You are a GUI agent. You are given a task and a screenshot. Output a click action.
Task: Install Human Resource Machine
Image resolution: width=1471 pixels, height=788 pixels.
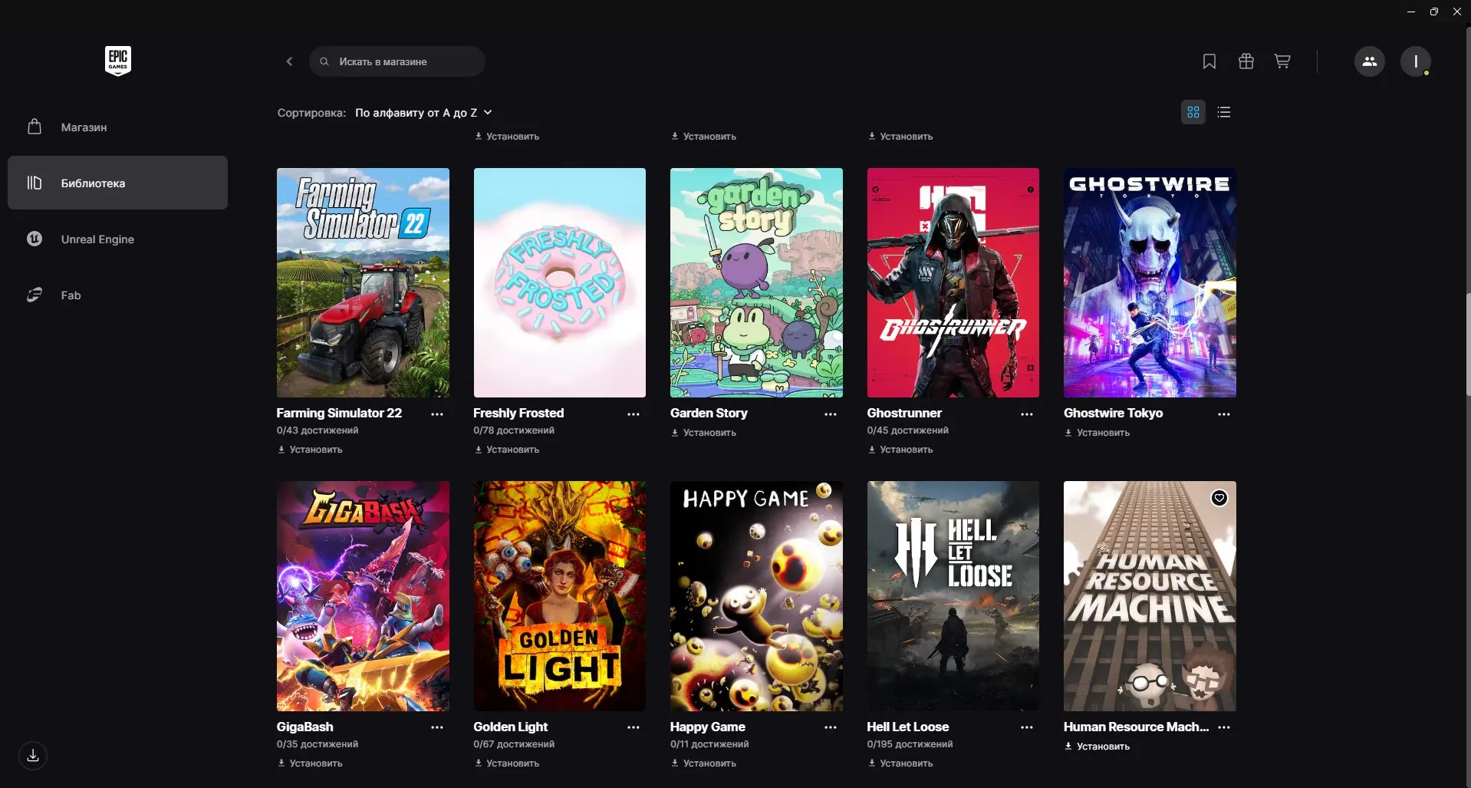pos(1097,747)
